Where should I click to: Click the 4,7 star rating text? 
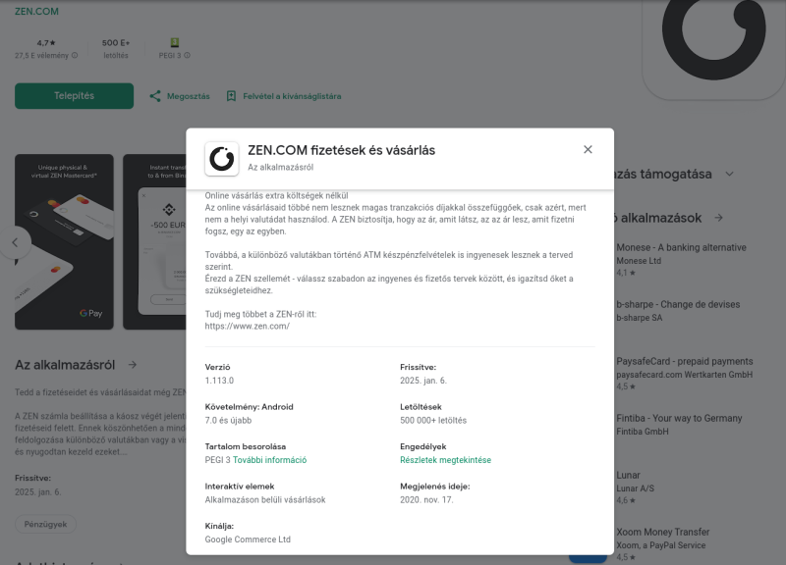(x=46, y=43)
